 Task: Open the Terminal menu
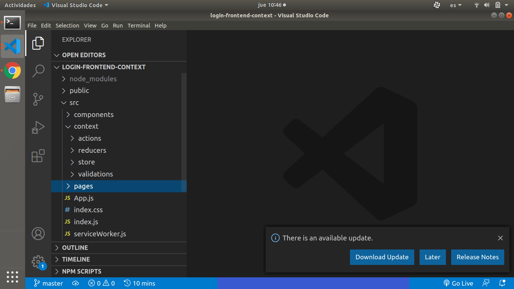pyautogui.click(x=138, y=26)
